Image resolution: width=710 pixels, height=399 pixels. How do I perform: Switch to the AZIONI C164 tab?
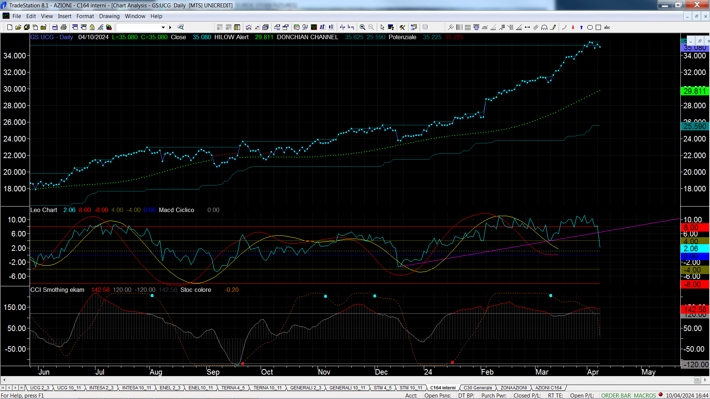[548, 388]
